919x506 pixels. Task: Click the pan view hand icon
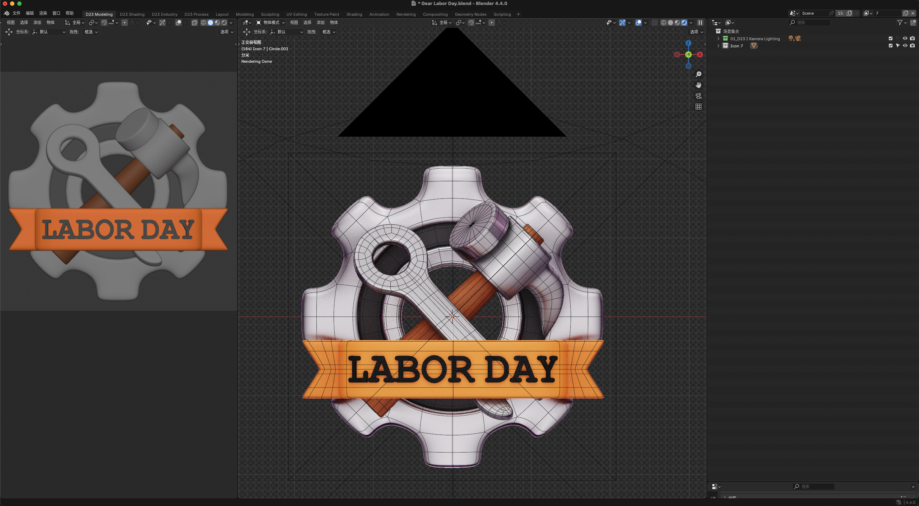point(698,85)
